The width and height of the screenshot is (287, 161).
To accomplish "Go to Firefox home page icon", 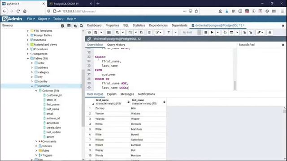I will pyautogui.click(x=25, y=11).
